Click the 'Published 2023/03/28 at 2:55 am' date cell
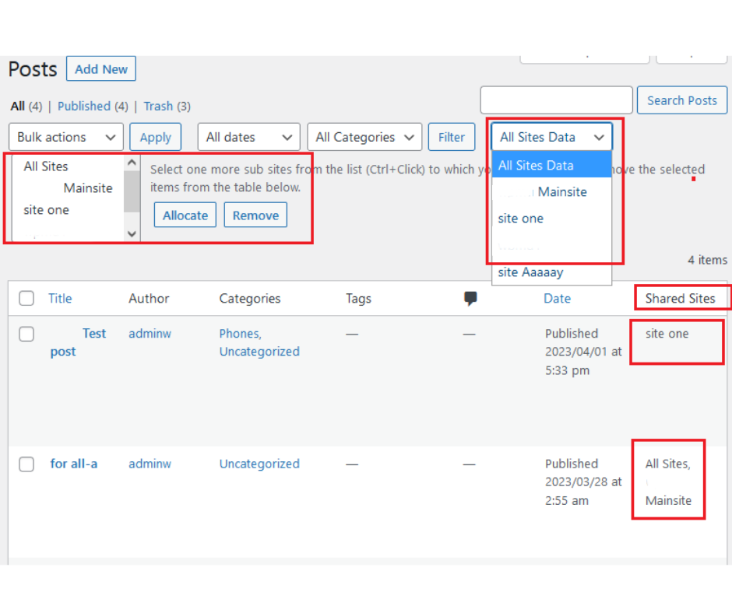 (x=583, y=482)
